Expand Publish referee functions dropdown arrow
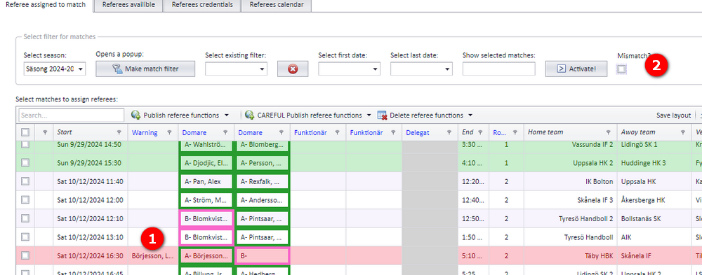 coord(227,115)
